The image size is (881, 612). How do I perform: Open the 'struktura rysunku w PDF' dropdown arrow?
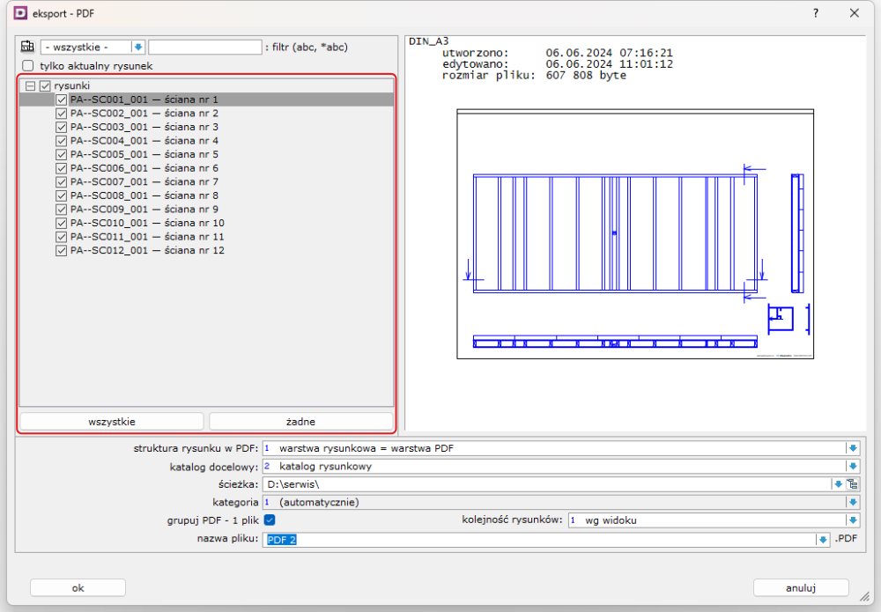coord(853,448)
